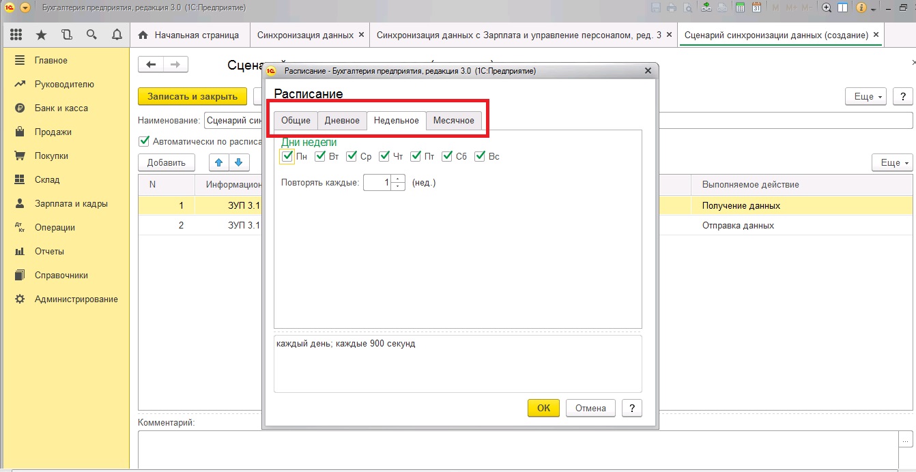916x472 pixels.
Task: Open the Комментарий field ellipsis button
Action: [x=906, y=439]
